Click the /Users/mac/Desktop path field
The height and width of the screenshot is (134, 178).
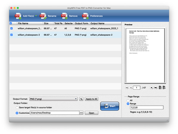click(x=55, y=113)
